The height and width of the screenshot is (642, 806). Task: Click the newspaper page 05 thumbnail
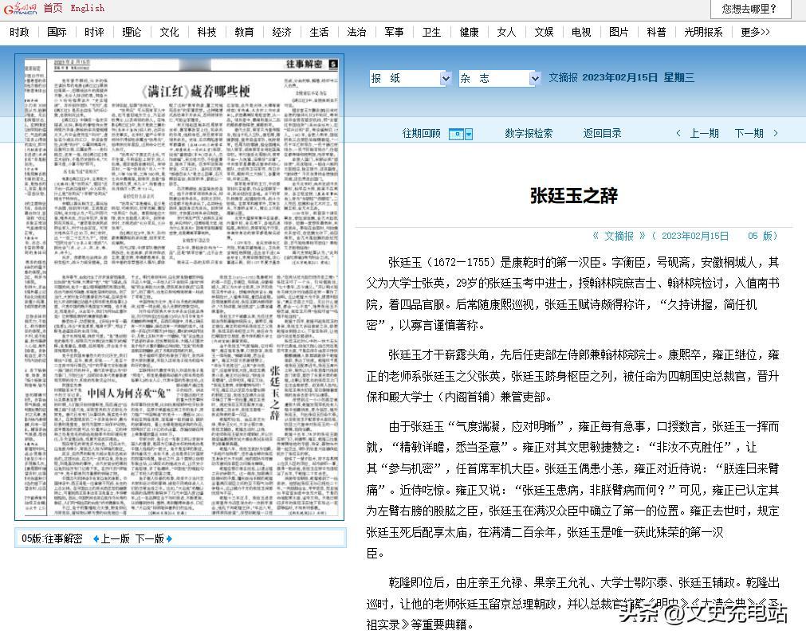tap(179, 287)
